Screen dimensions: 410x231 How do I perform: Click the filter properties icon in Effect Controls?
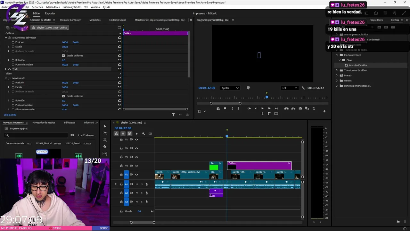click(x=173, y=115)
